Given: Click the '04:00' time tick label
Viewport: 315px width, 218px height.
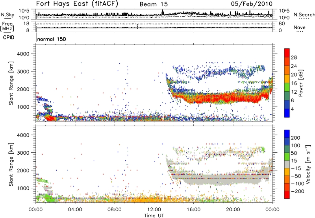Looking at the screenshot, I should click(75, 210).
